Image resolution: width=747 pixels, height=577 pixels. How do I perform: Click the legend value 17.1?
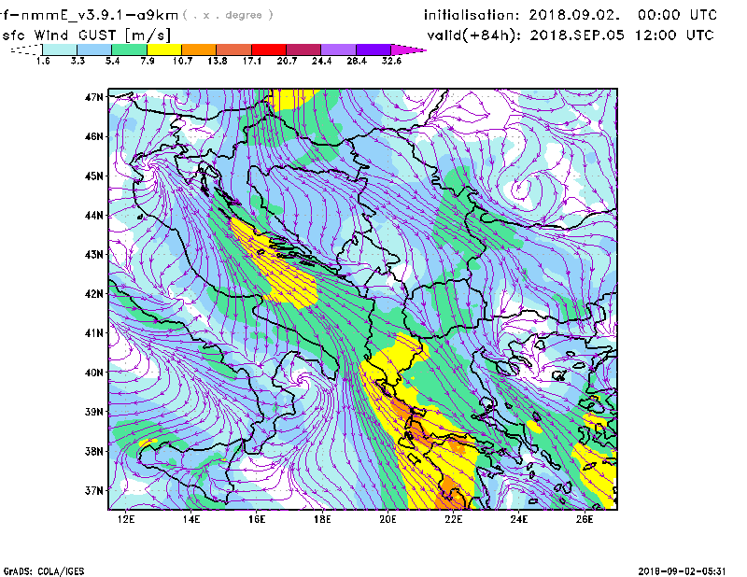[251, 61]
